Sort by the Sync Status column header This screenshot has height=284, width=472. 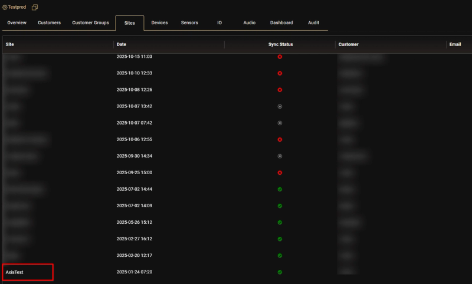click(x=281, y=44)
